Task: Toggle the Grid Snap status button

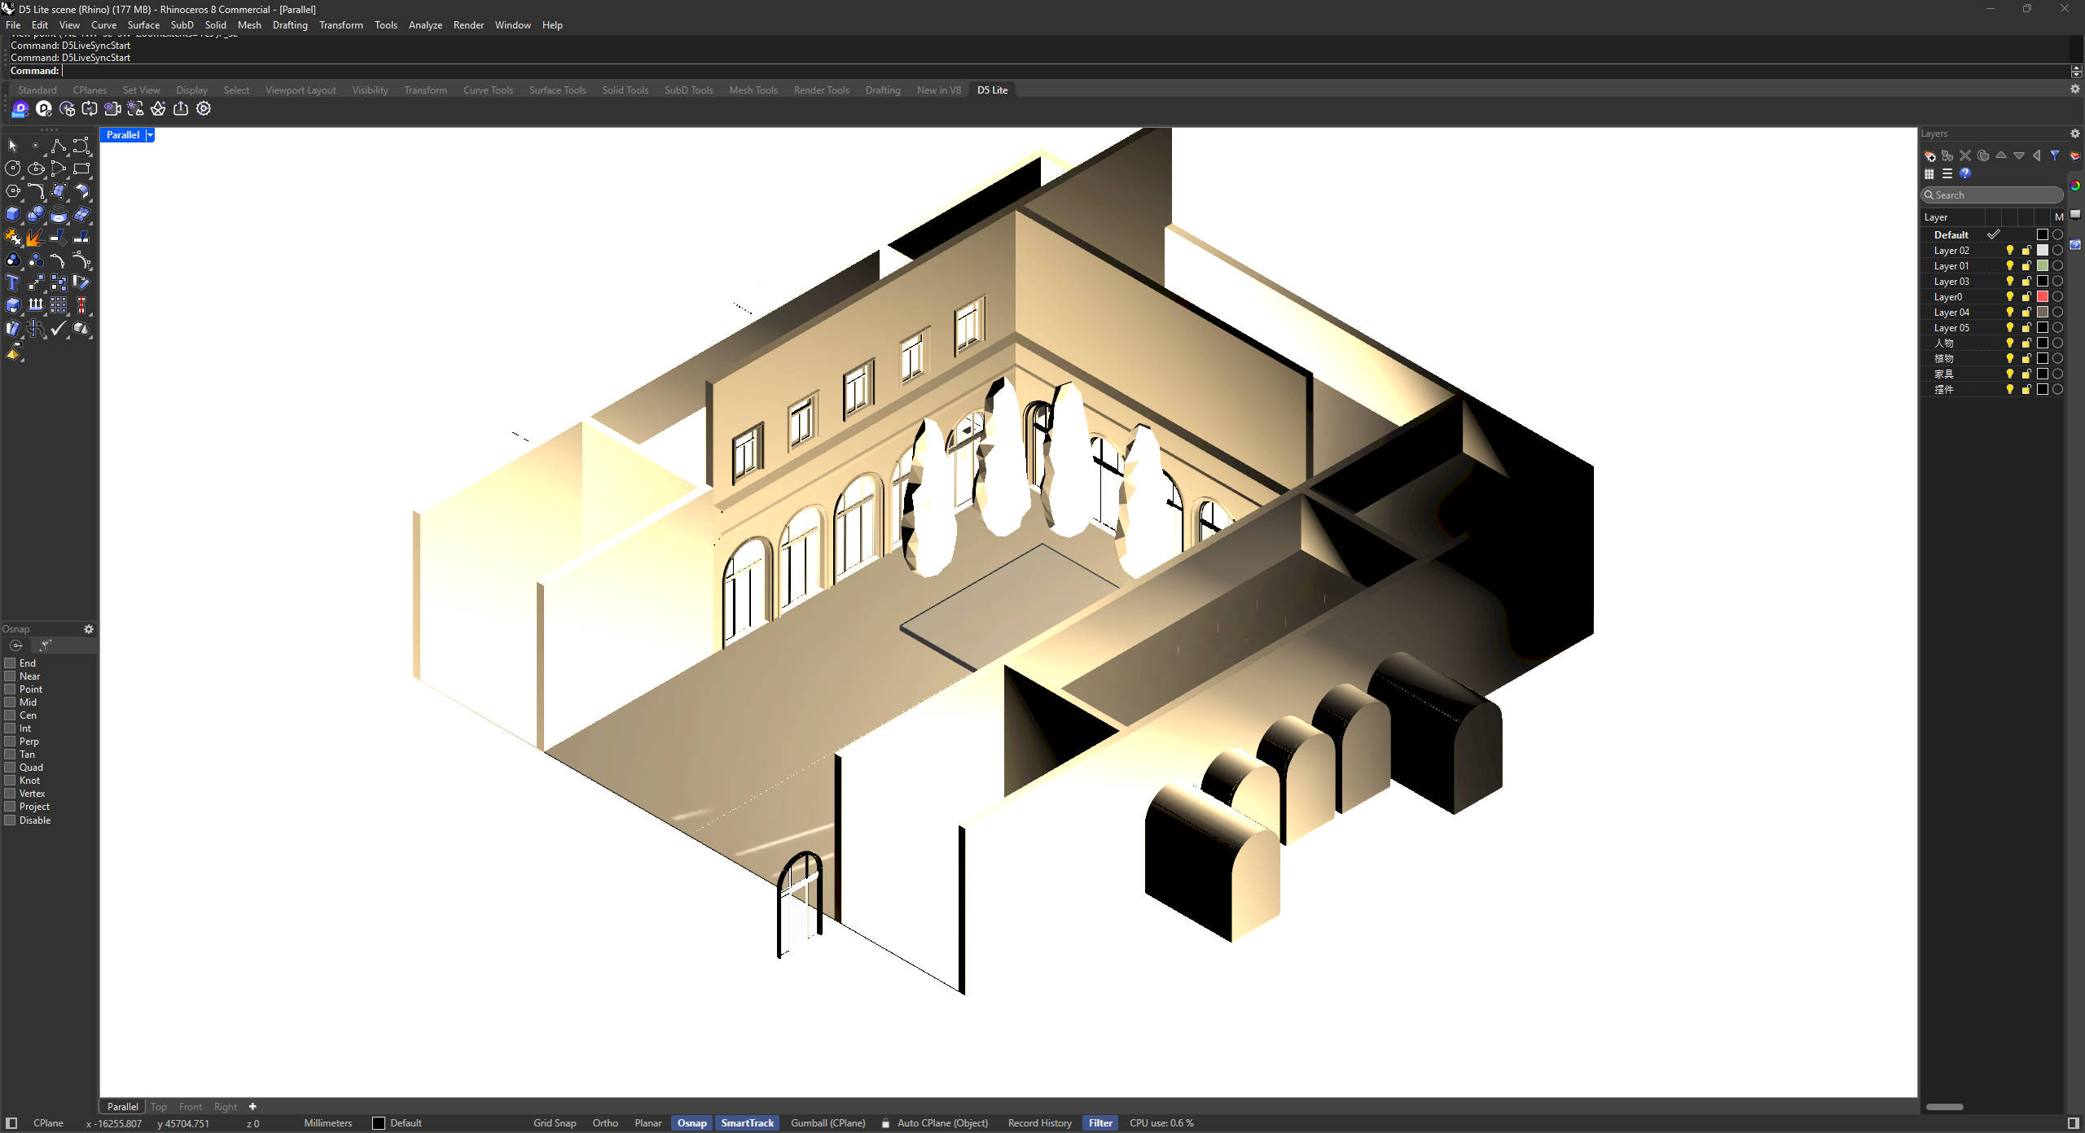Action: tap(555, 1123)
